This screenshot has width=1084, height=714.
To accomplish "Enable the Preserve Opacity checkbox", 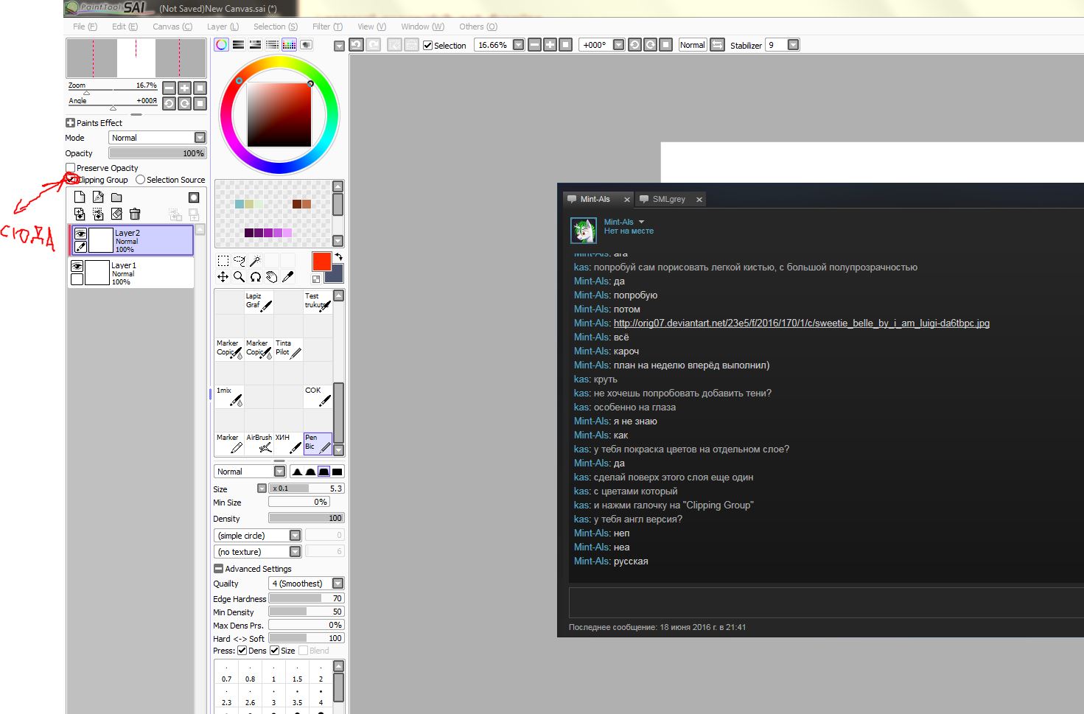I will (x=71, y=168).
